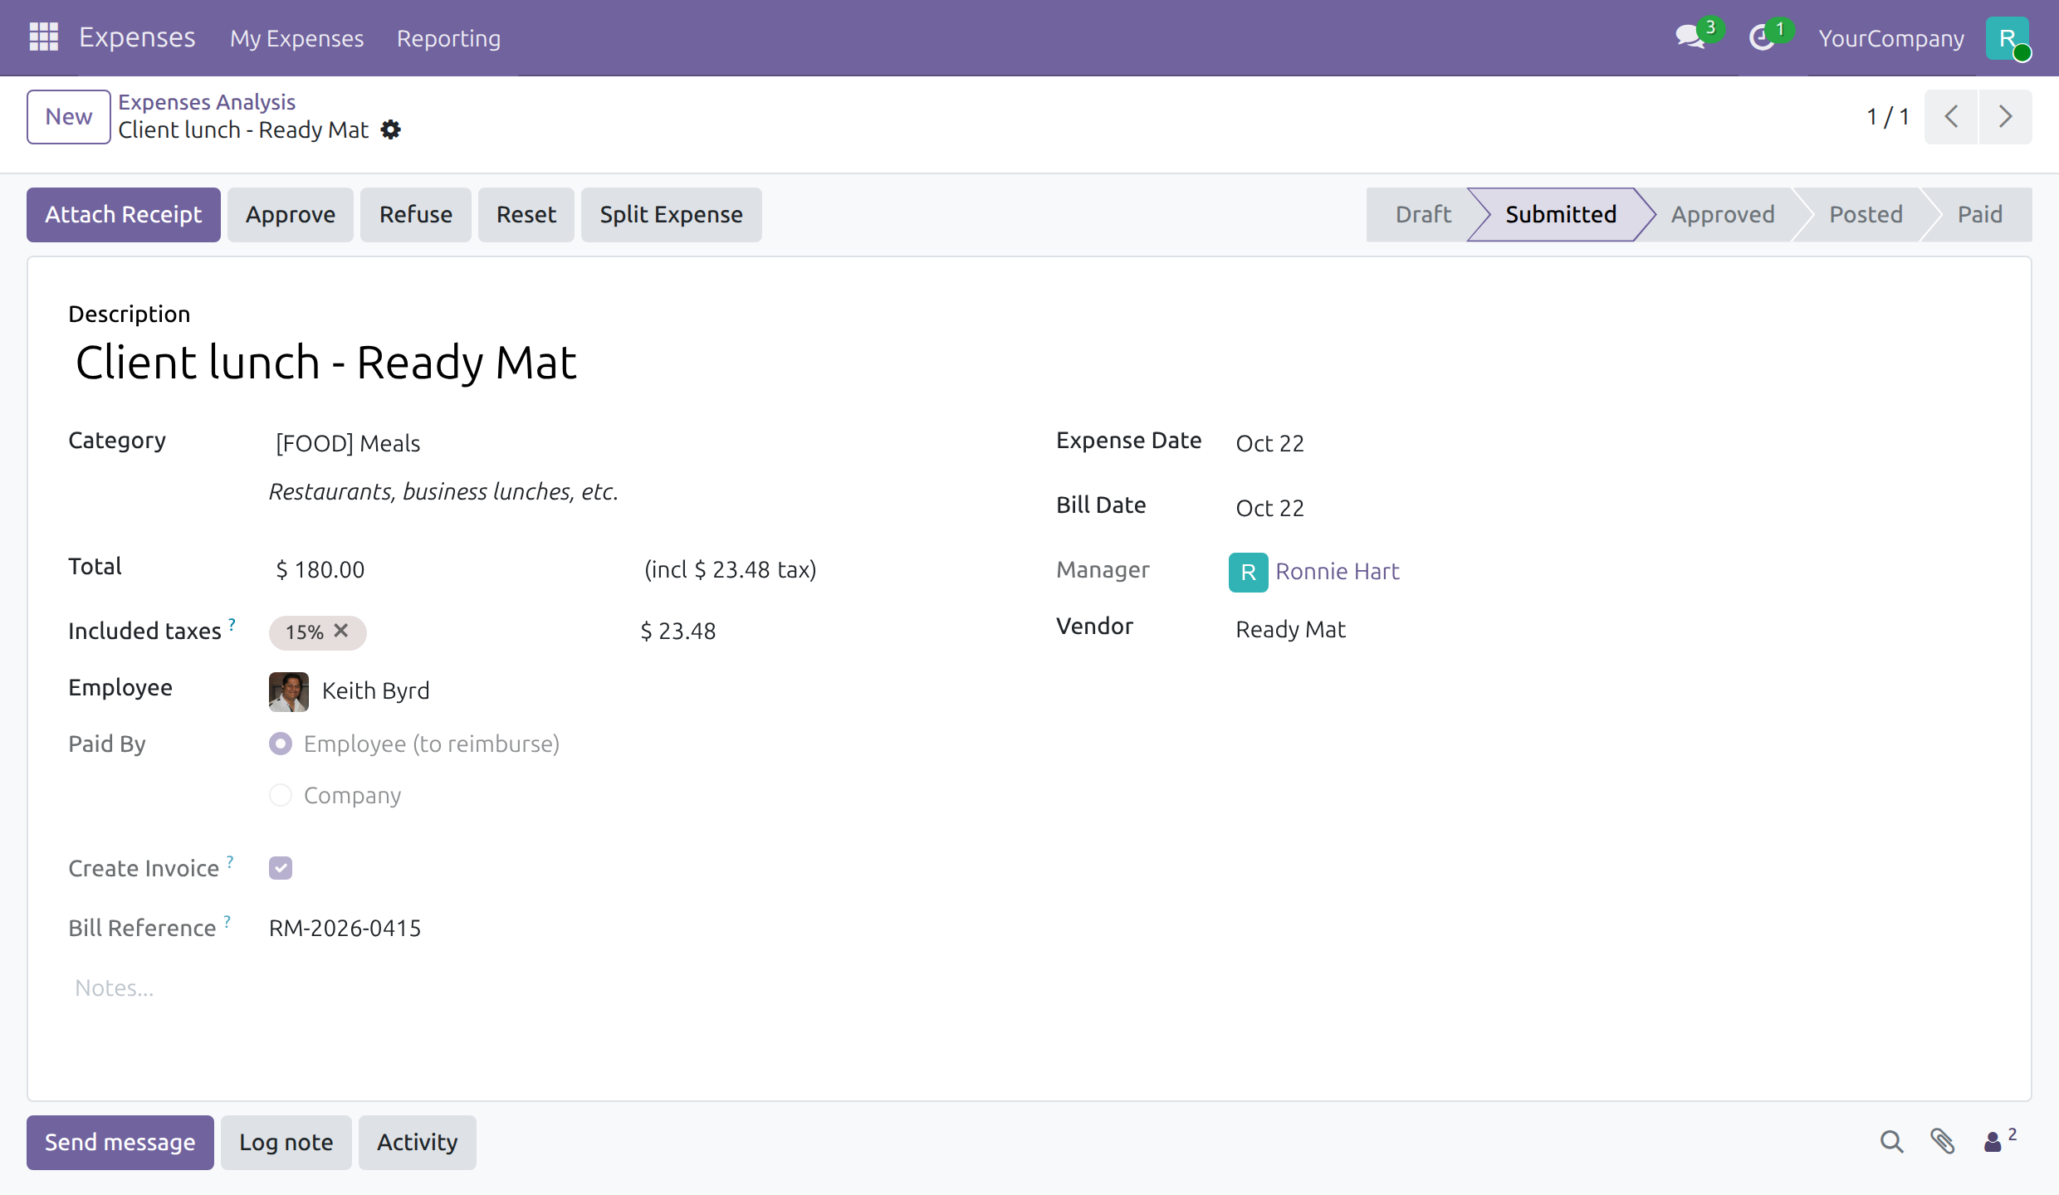Open the attachments paperclip

click(1943, 1143)
